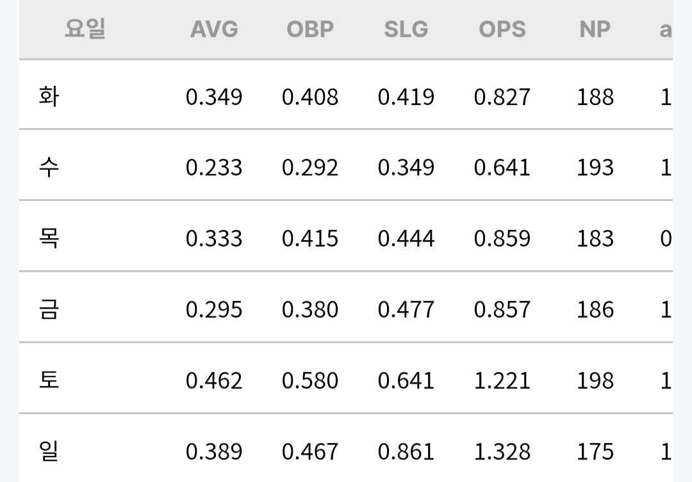Viewport: 692px width, 482px height.
Task: Sort by the AVG column header
Action: pyautogui.click(x=214, y=29)
